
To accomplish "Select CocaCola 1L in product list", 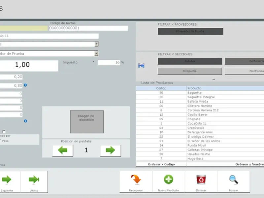I will click(200, 123).
